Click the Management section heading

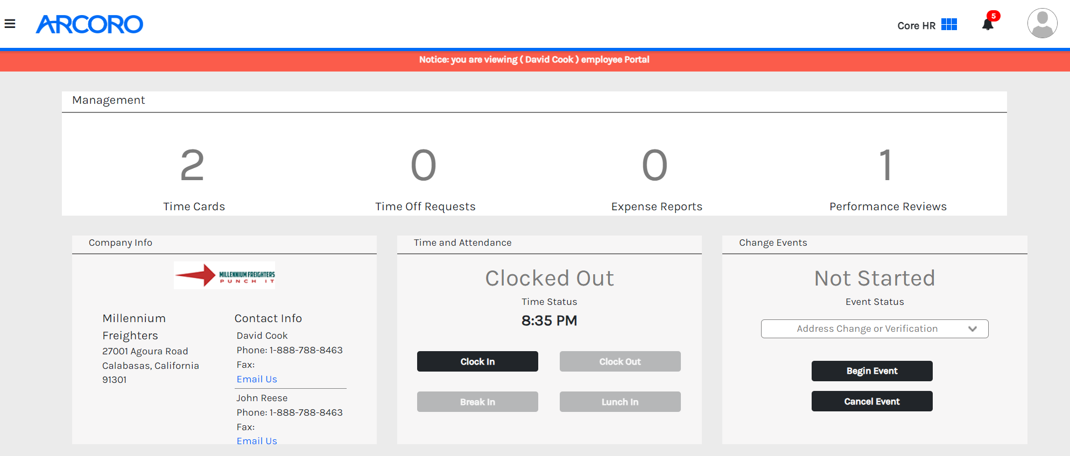click(109, 100)
